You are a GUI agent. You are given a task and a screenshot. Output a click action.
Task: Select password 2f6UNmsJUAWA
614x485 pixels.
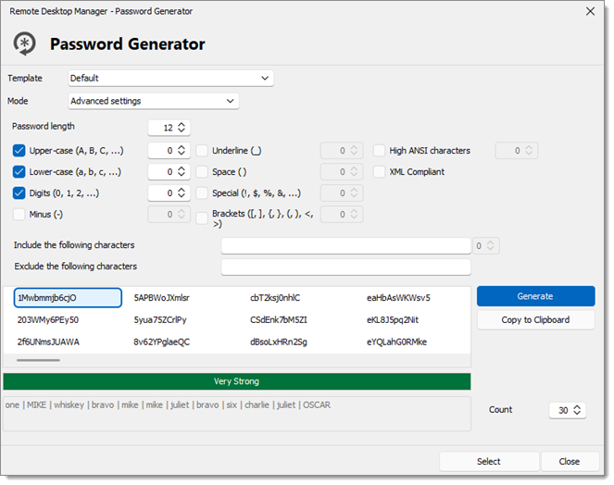(48, 342)
